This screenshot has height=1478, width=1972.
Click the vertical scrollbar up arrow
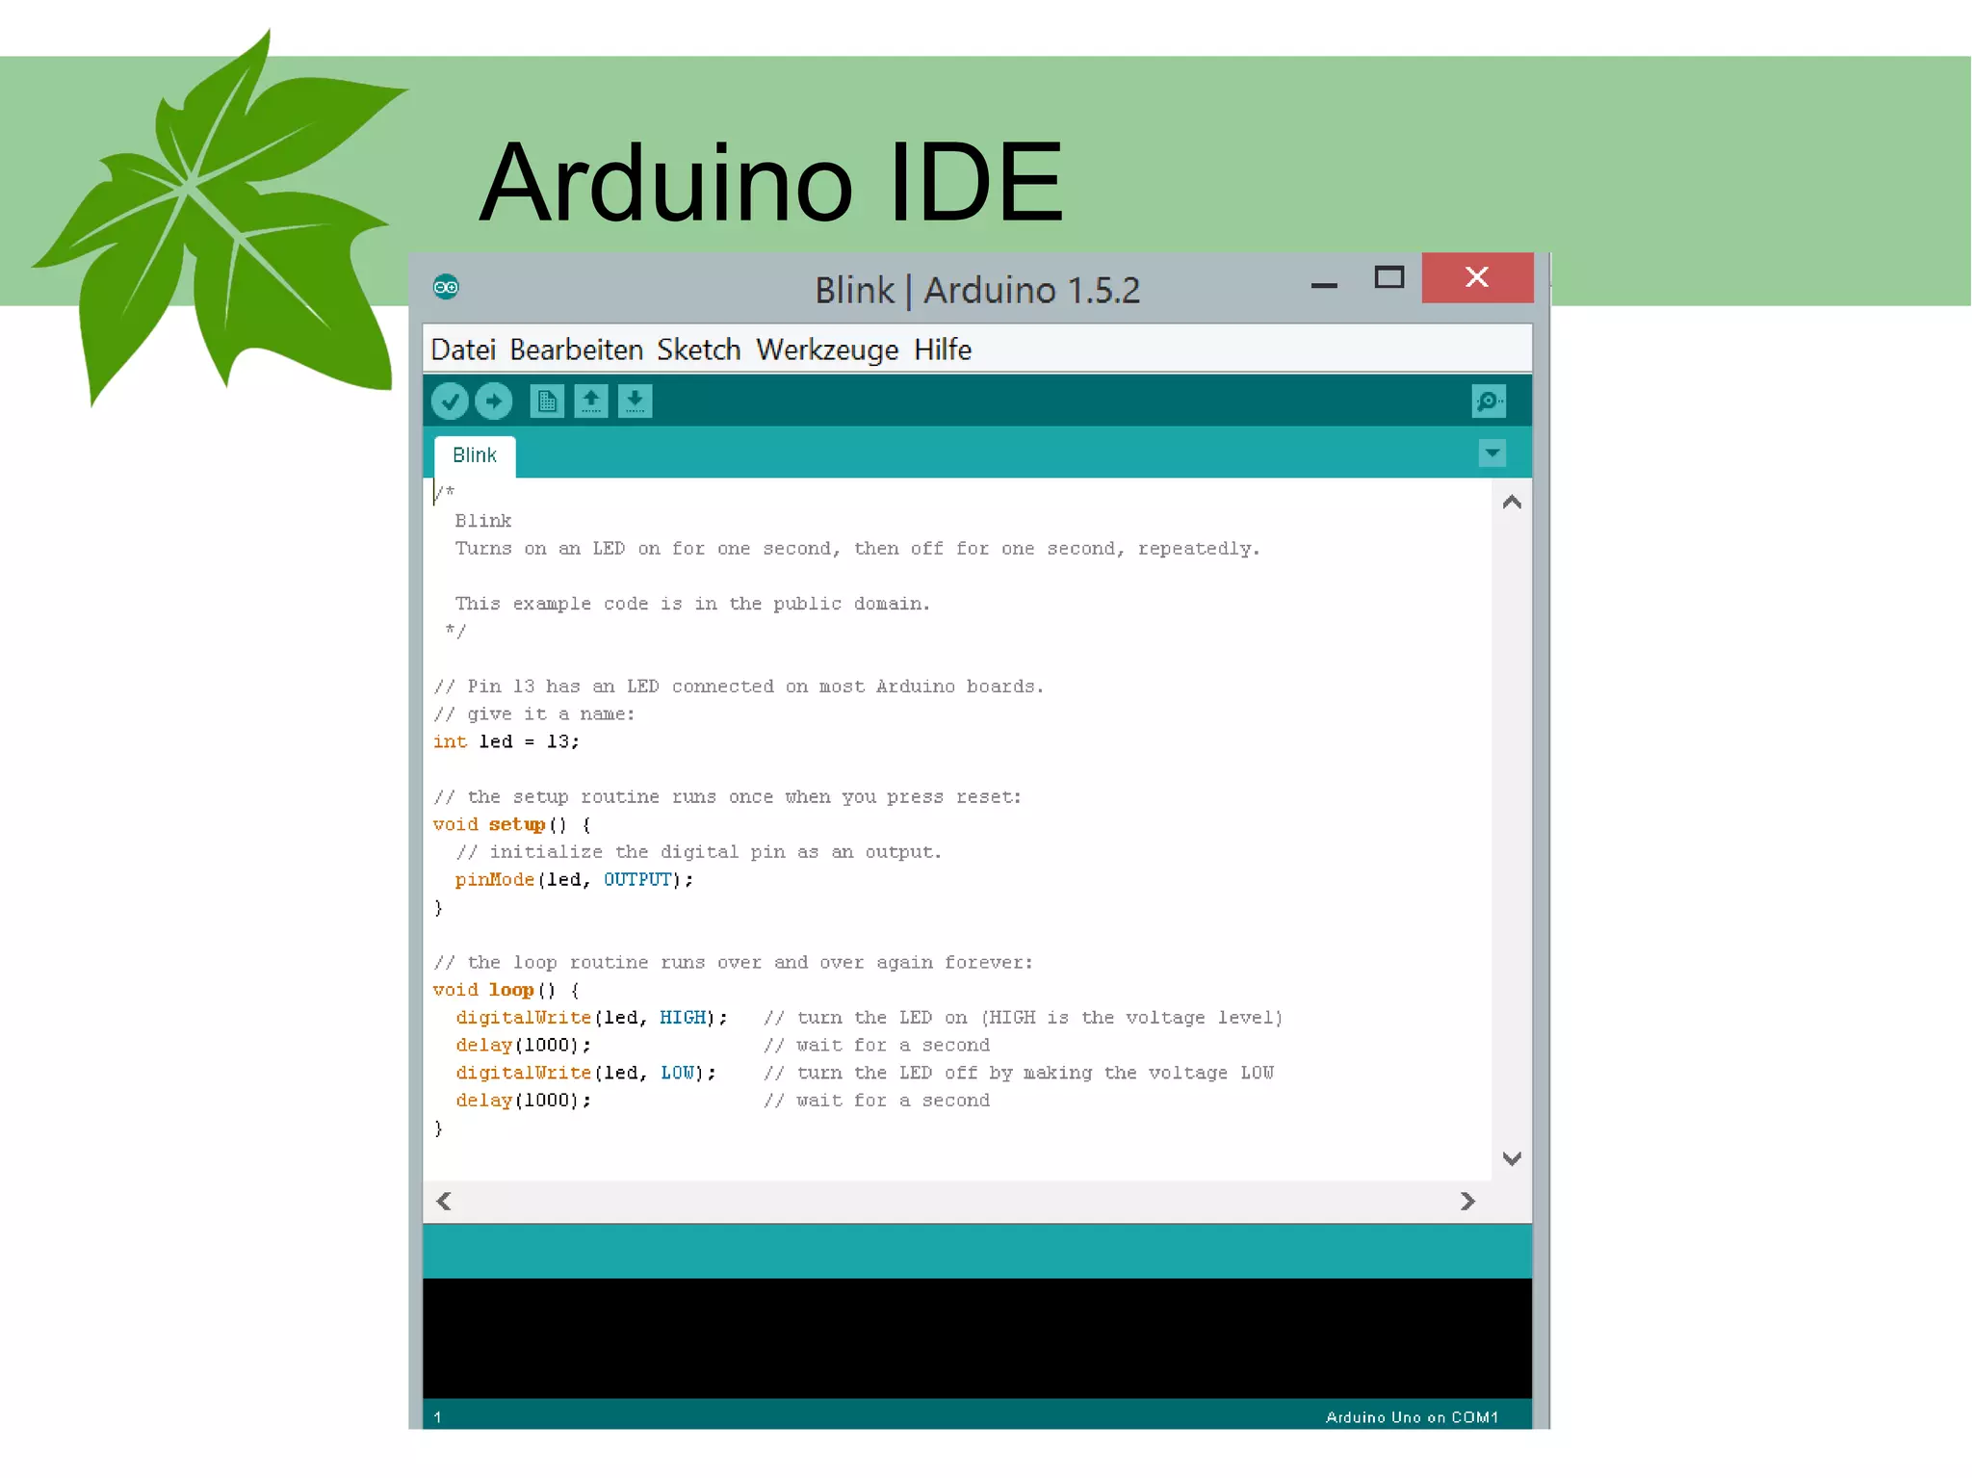click(1512, 502)
